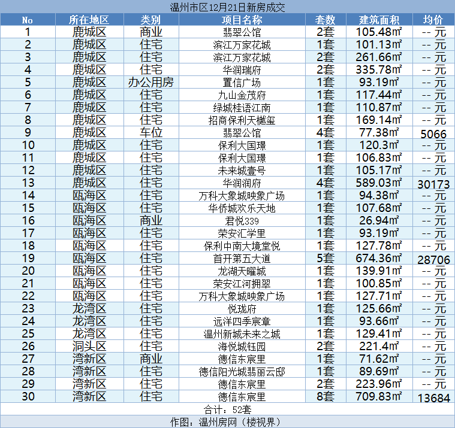The image size is (455, 428).
Task: Click project name 温州新城未来之城
Action: (242, 334)
